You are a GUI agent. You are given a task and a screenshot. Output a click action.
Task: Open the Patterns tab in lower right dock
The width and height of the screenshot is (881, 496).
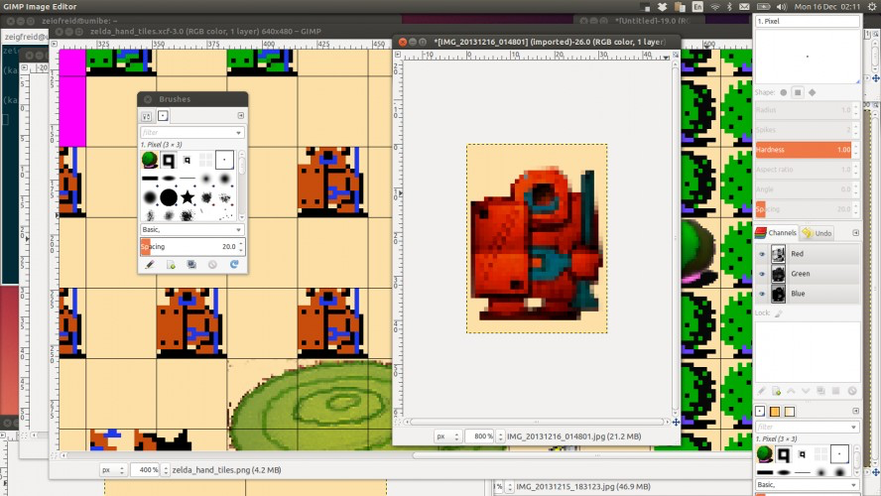tap(775, 412)
